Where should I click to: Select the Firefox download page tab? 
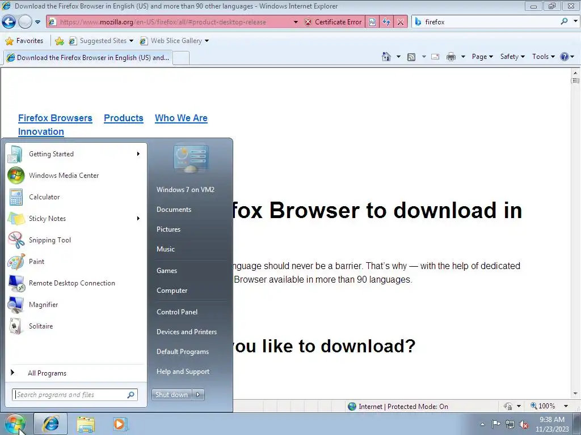pyautogui.click(x=88, y=58)
